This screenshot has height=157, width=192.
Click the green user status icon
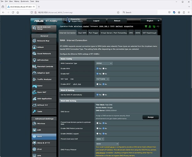coord(150,26)
